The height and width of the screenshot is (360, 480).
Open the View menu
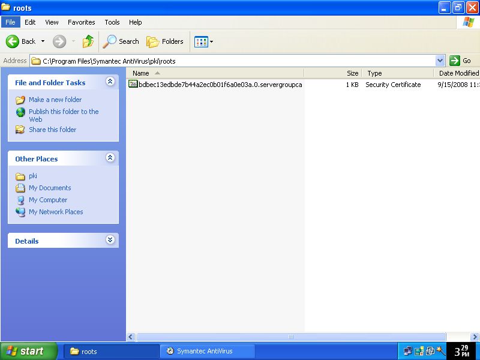[52, 22]
